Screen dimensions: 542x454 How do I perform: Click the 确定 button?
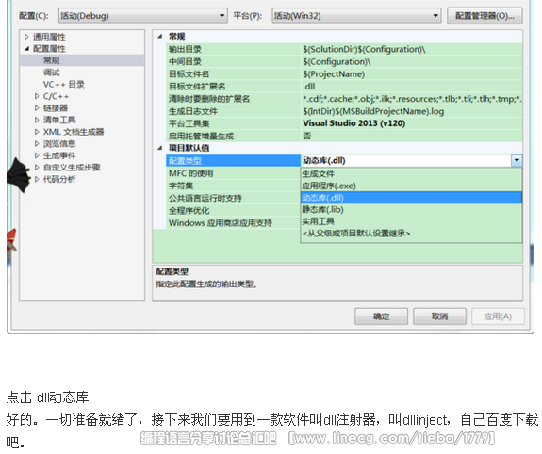pyautogui.click(x=381, y=316)
